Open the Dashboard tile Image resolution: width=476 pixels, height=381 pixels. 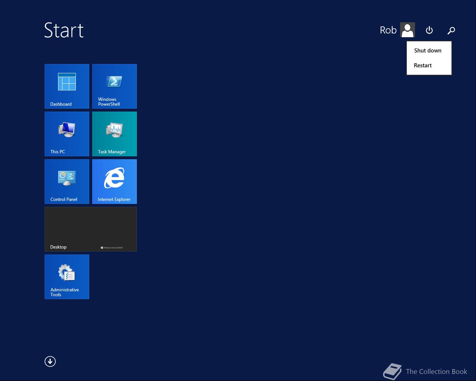click(x=67, y=86)
